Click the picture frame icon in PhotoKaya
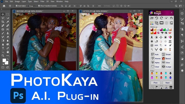Screen dimensions: 185x104 [161, 23]
